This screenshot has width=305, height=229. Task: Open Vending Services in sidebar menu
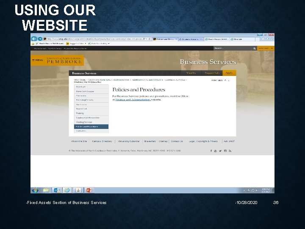(91, 122)
